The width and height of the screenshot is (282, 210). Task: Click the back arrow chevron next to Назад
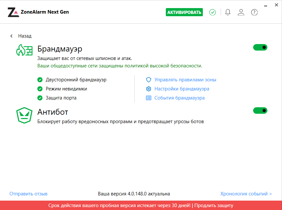tap(11, 36)
